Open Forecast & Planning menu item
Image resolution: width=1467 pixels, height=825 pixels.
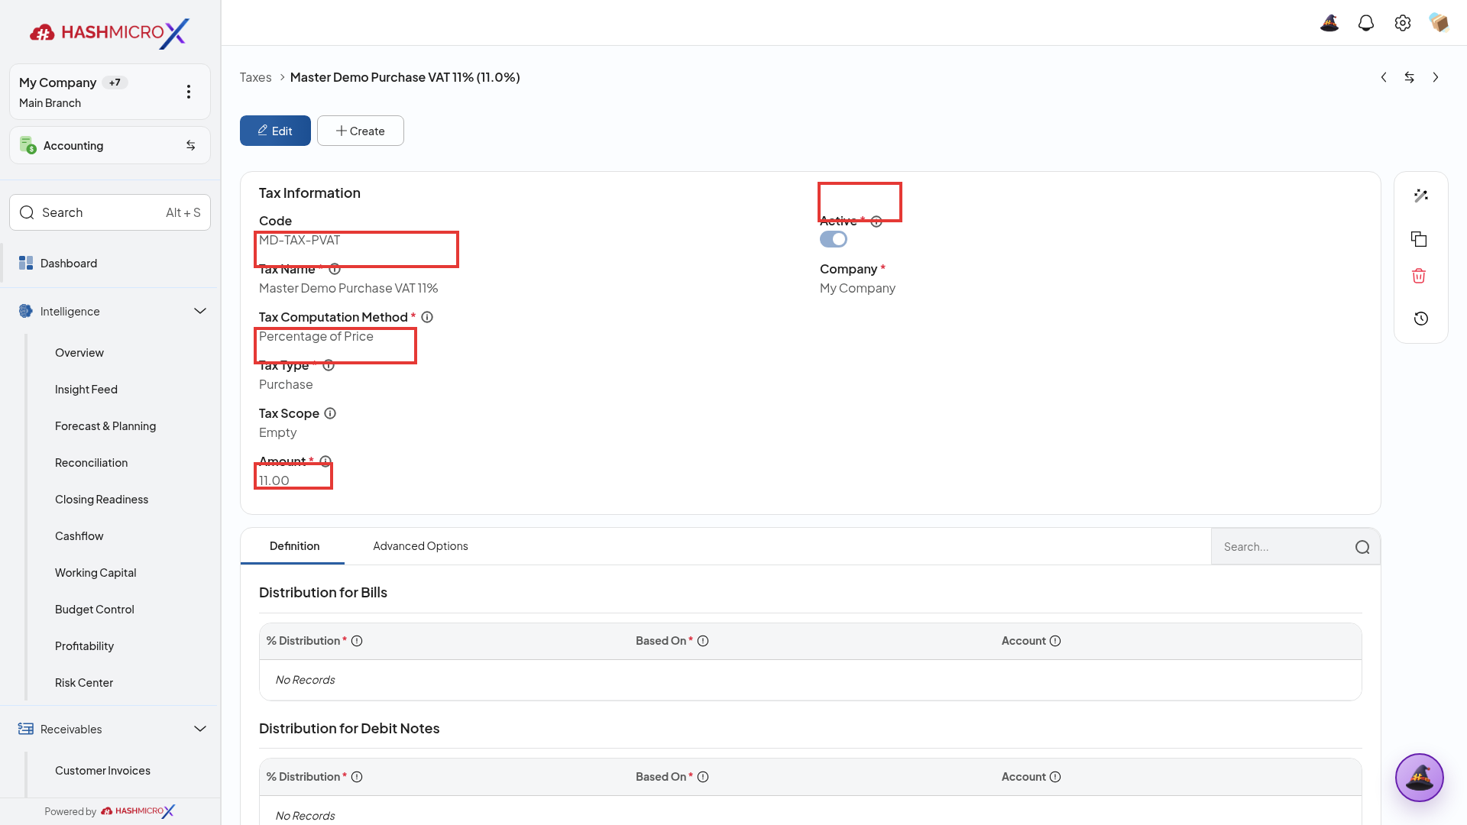[x=105, y=426]
